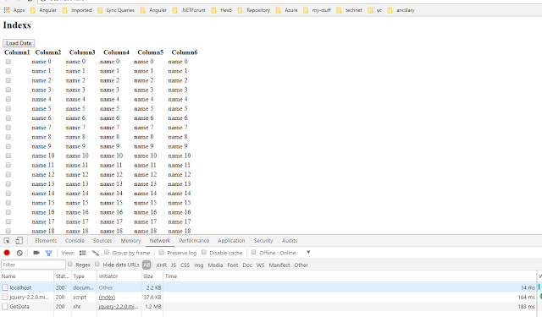Image resolution: width=542 pixels, height=317 pixels.
Task: Filter requests by Doc
Action: point(247,265)
